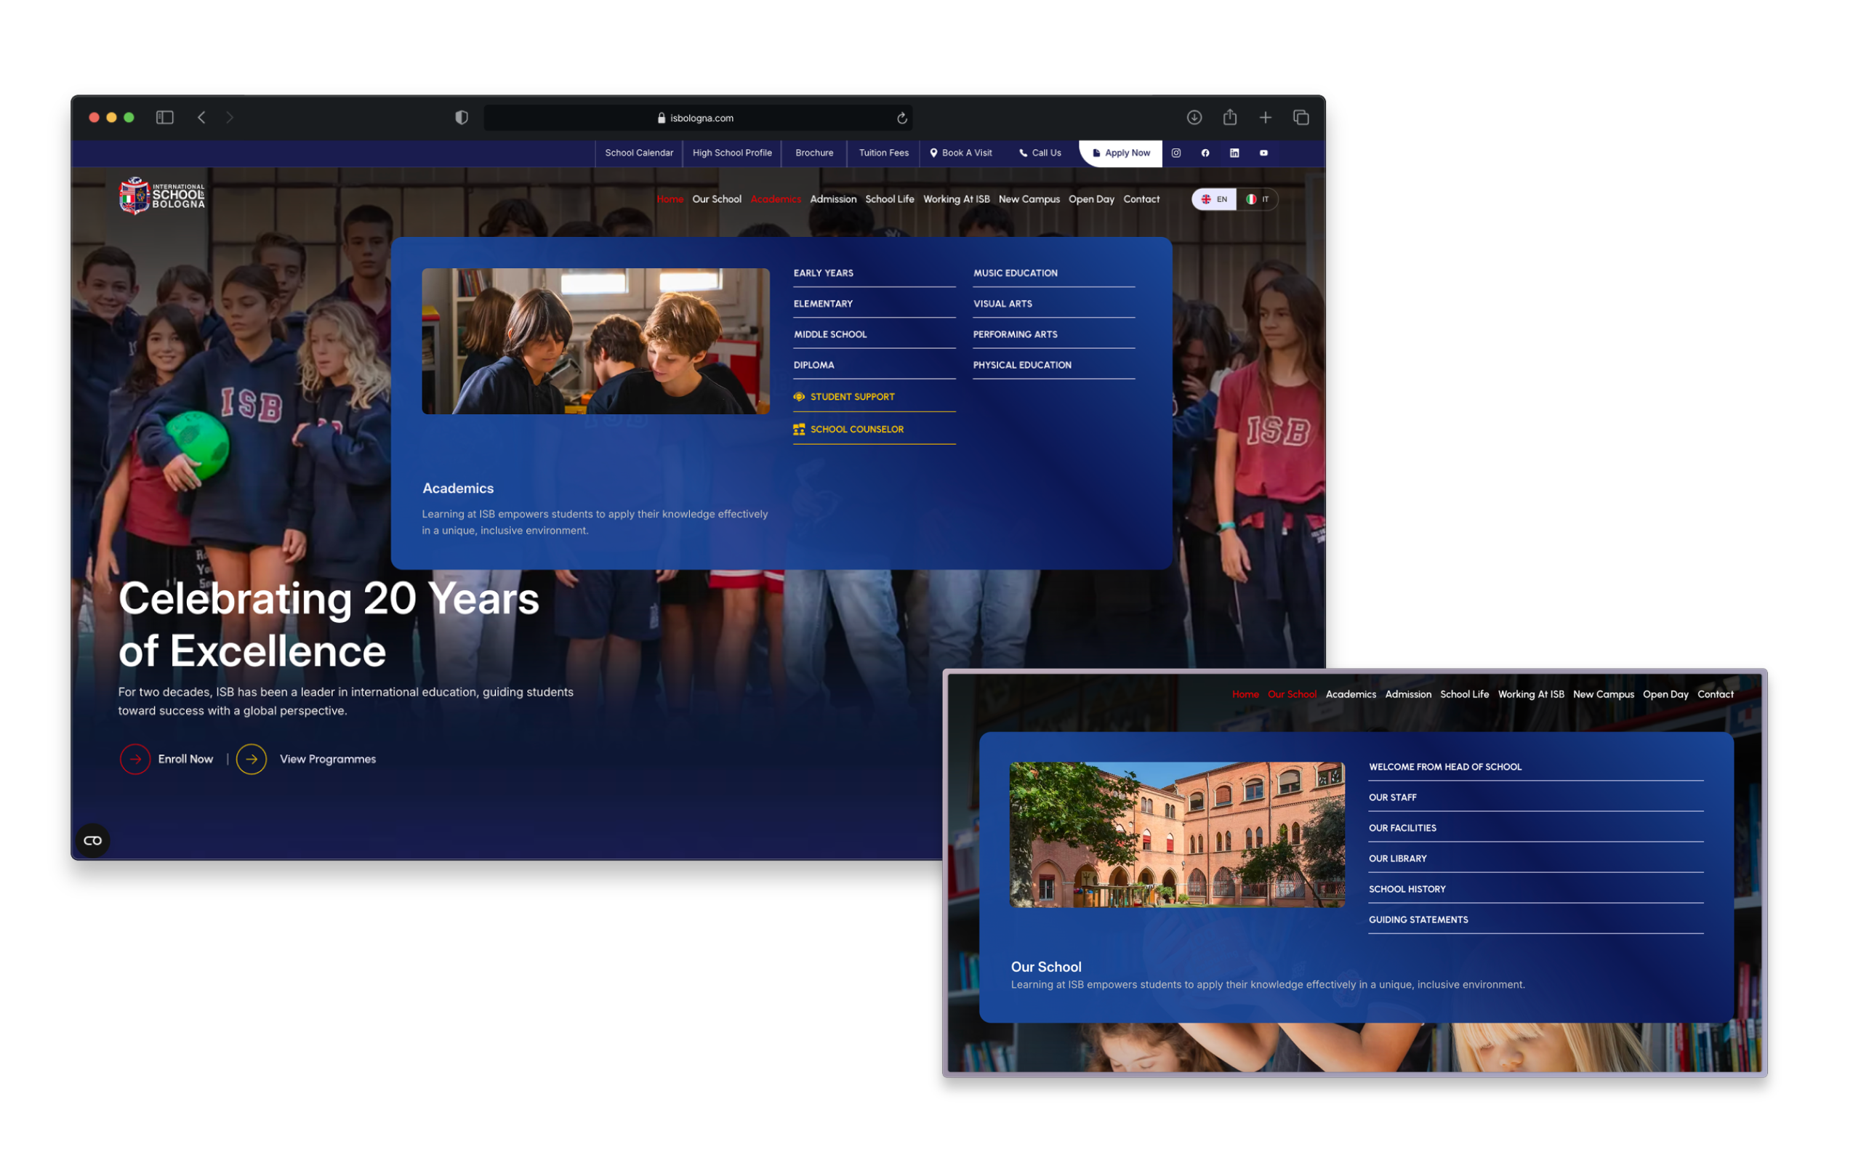Switch language to IT
The width and height of the screenshot is (1861, 1163).
tap(1258, 199)
